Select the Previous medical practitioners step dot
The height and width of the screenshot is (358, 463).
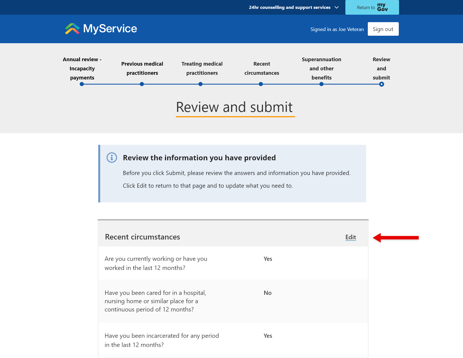(142, 84)
